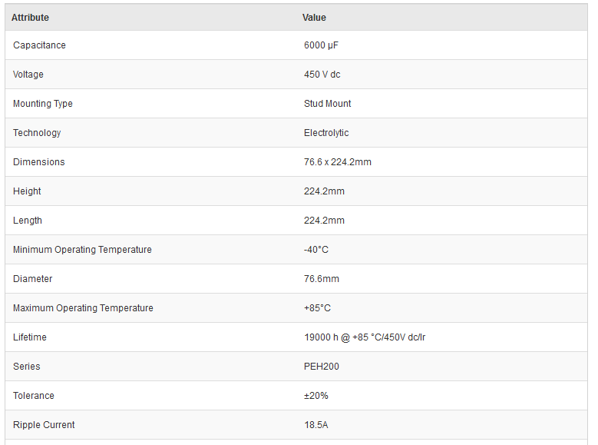Click the Mounting Type attribute label
This screenshot has width=598, height=445.
43,104
